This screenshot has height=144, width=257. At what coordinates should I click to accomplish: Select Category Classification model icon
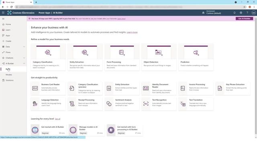(x=48, y=52)
